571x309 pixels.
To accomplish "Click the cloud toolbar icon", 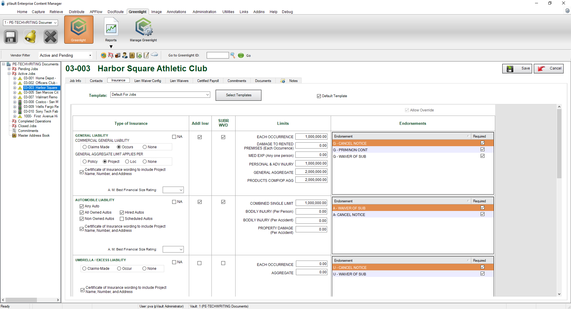I will 154,54.
